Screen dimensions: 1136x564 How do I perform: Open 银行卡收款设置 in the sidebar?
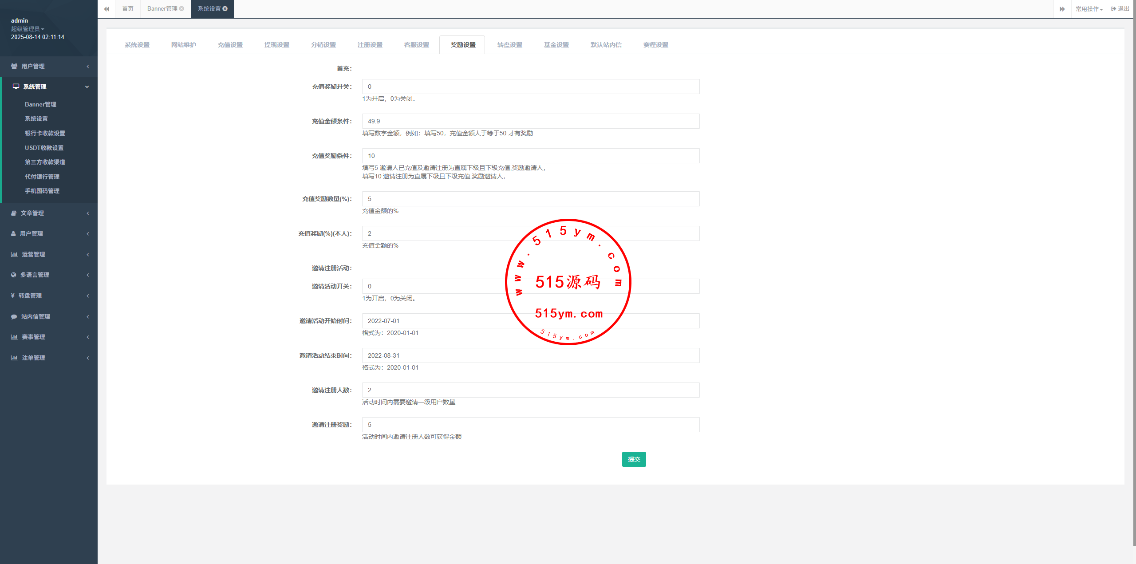click(45, 133)
